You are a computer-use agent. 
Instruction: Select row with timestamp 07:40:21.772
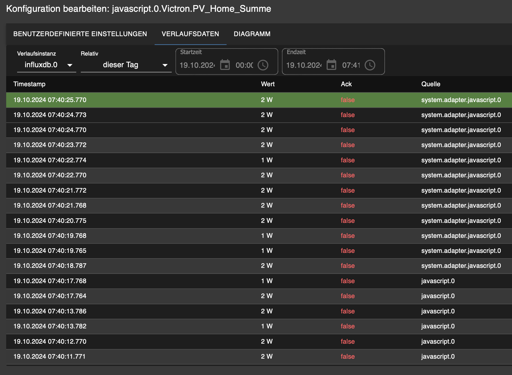tap(259, 190)
